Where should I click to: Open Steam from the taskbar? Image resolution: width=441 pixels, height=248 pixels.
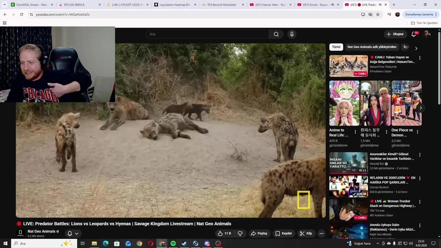(x=184, y=244)
